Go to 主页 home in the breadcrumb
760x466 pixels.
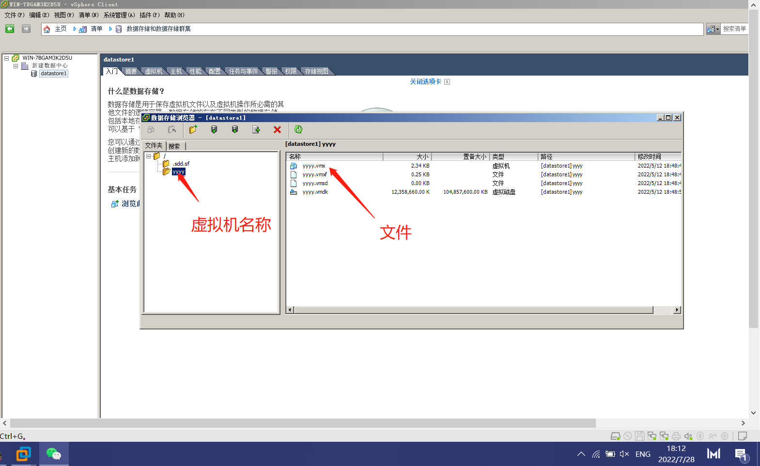pyautogui.click(x=61, y=29)
